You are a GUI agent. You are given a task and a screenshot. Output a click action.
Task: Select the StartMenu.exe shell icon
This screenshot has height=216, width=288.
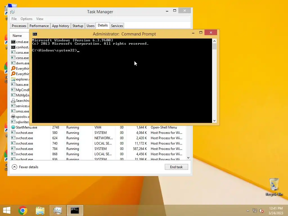[13, 127]
